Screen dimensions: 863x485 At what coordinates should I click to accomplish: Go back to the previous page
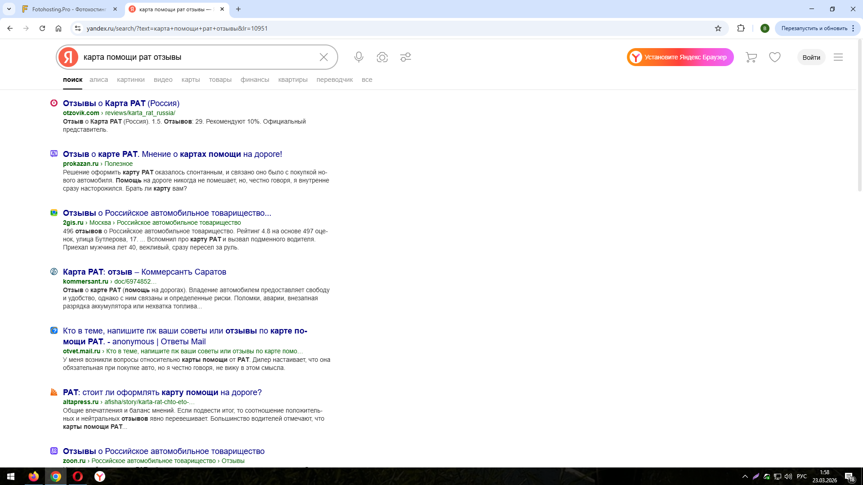click(x=10, y=28)
